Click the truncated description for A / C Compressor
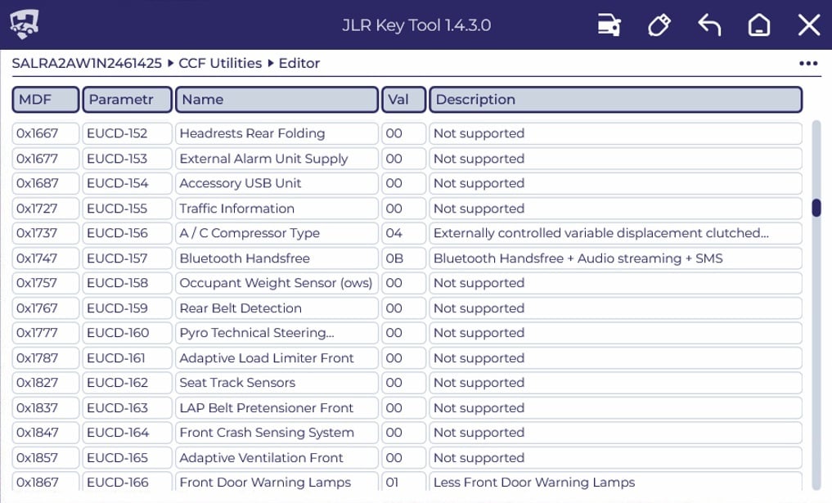Screen dimensions: 832x503 (615, 233)
